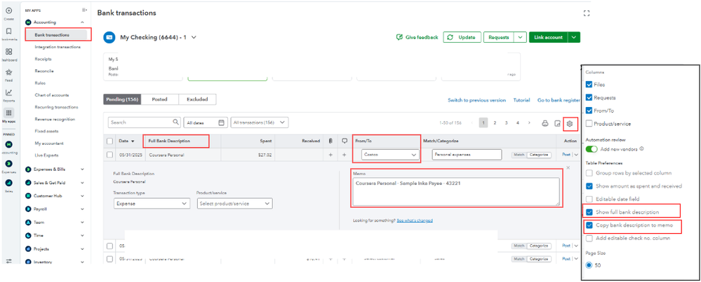Check Add editable check no. column
The width and height of the screenshot is (701, 282).
[589, 239]
